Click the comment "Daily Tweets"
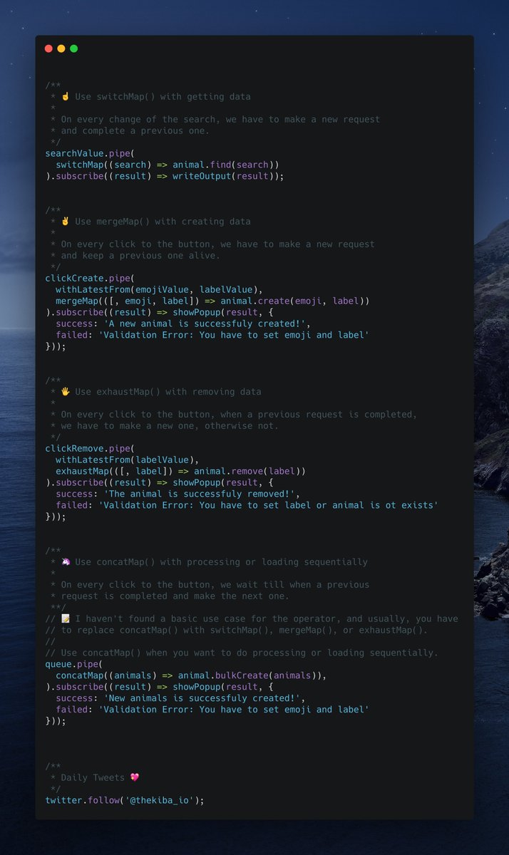Screen dimensions: 509x855 93,777
